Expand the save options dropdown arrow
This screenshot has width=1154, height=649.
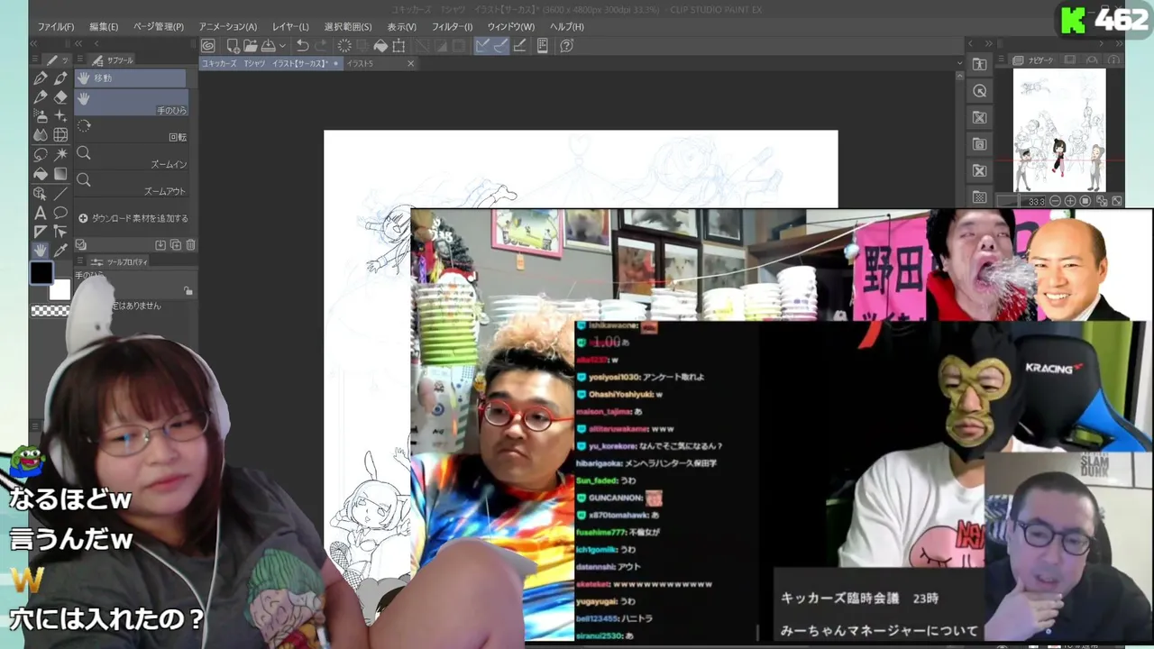[x=282, y=46]
